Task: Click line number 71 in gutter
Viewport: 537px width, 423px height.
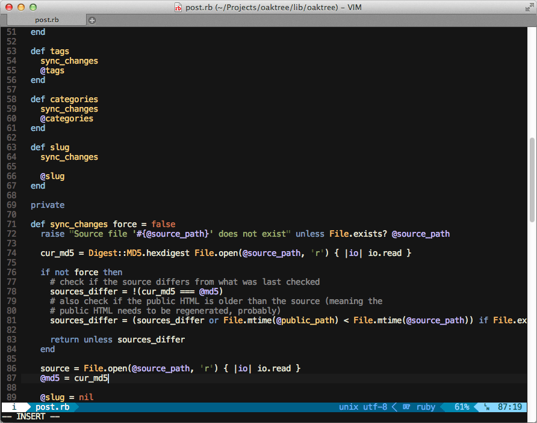Action: tap(11, 224)
